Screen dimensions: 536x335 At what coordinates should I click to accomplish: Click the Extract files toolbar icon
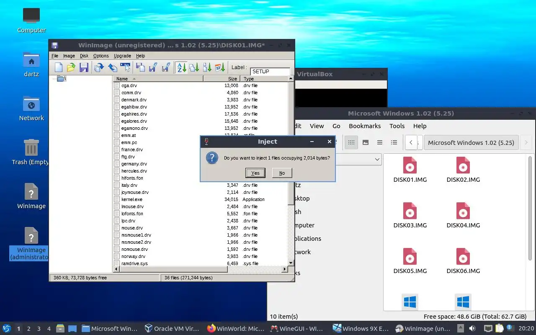[112, 67]
